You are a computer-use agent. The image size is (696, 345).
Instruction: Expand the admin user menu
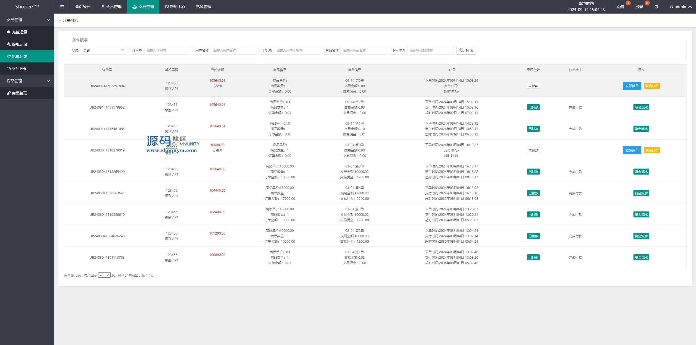click(681, 7)
